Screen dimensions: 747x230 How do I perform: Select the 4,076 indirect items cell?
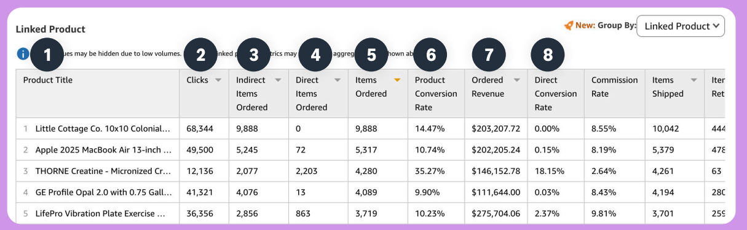point(258,192)
